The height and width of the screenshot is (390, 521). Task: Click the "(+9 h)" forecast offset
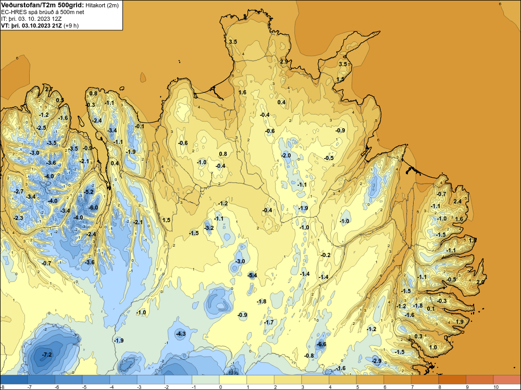coord(71,26)
